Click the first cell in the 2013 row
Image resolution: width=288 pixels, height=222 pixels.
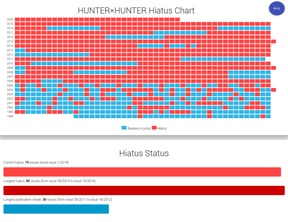[17, 50]
